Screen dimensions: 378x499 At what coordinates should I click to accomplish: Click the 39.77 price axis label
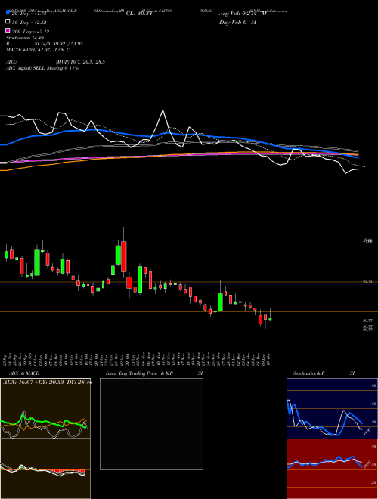368,321
